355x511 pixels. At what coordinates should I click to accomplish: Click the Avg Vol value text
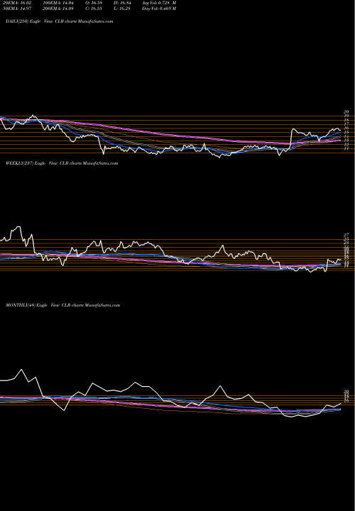tap(159, 3)
